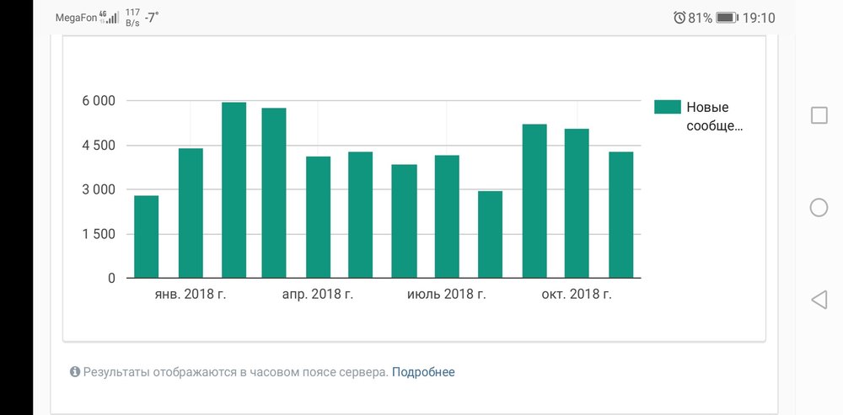Select the short August 2018 bar

click(x=490, y=234)
